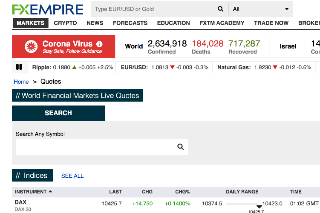Click DAX daily low 10374.5
Screen dimensions: 320x213
212,204
